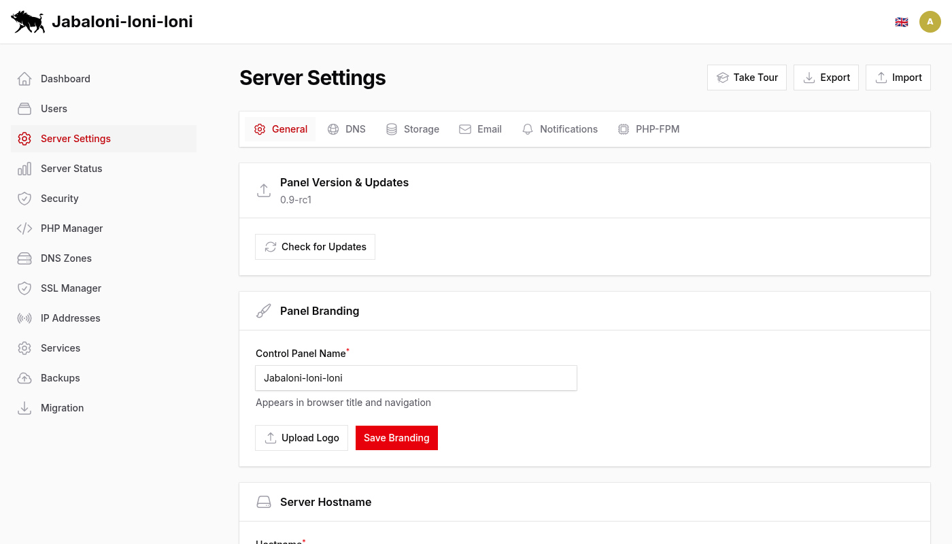Open IP Addresses via the signal icon
952x544 pixels.
[x=24, y=318]
